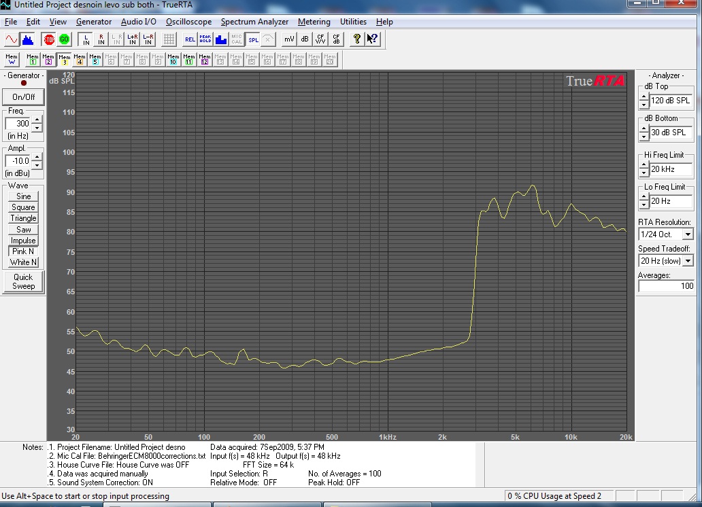This screenshot has height=507, width=702.
Task: Open the Generator menu
Action: tap(94, 22)
